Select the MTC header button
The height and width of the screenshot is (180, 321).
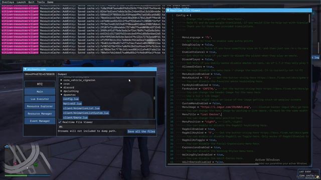[40, 84]
